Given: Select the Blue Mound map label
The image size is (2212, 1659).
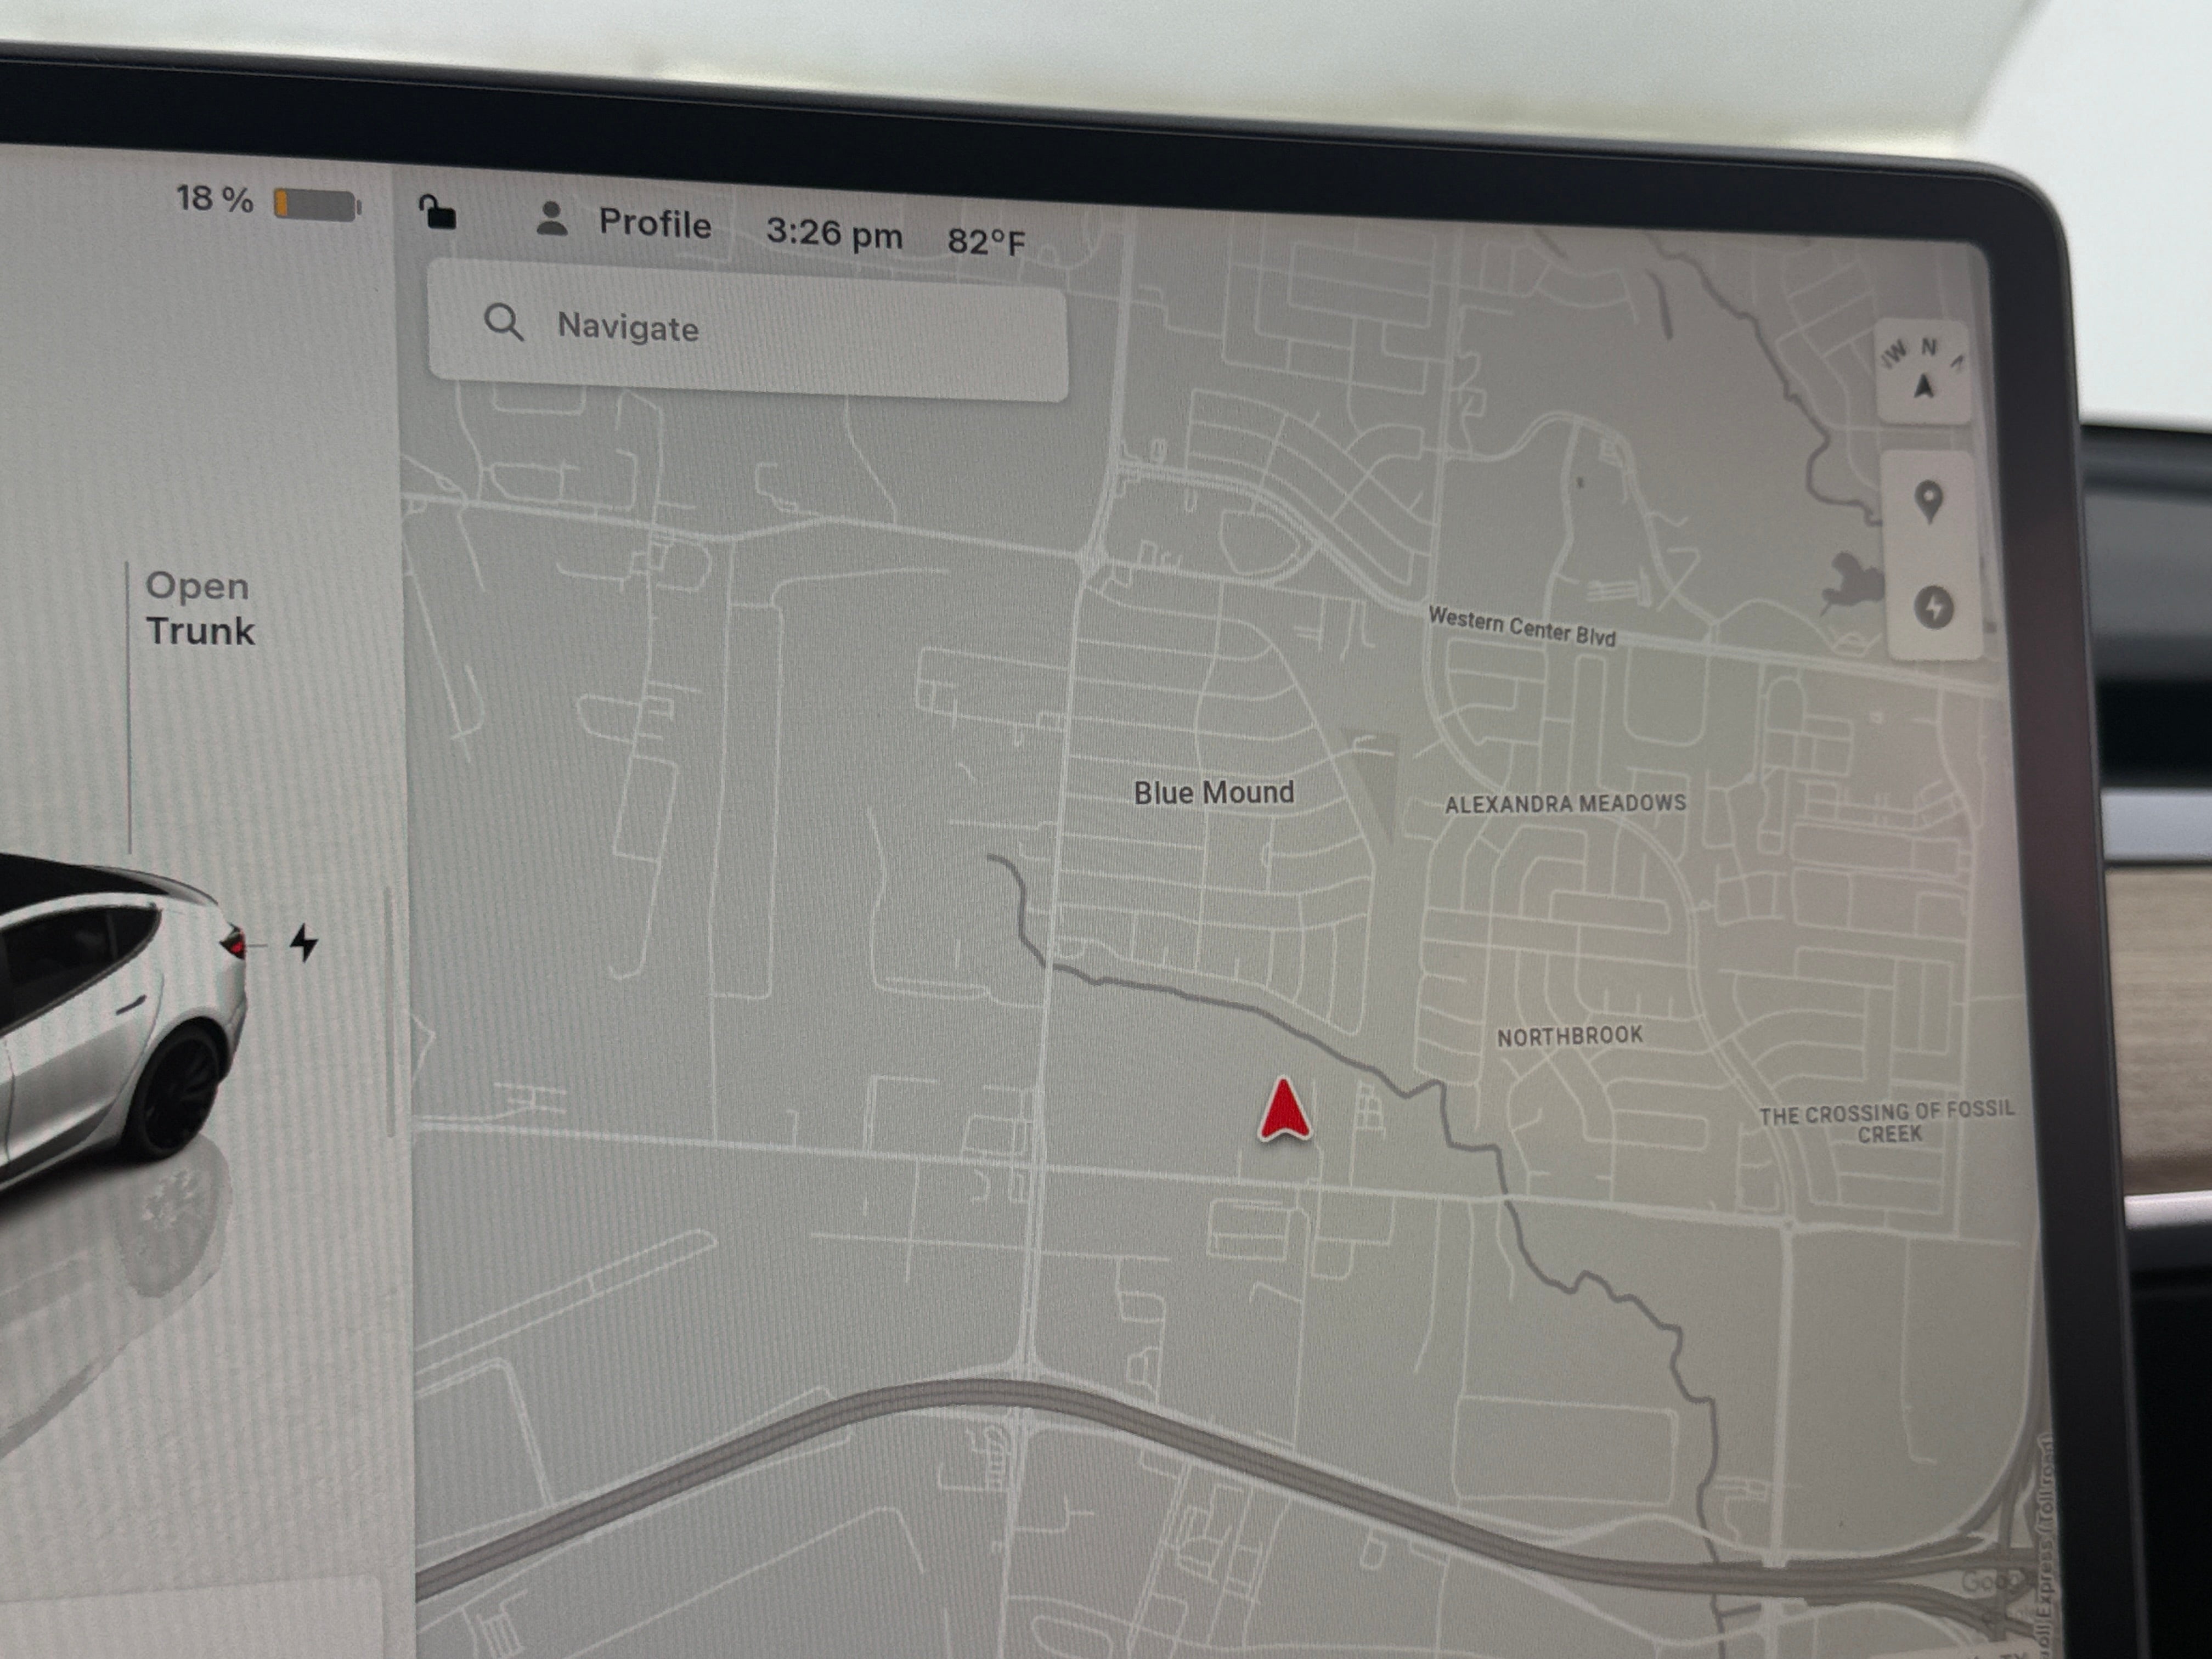Looking at the screenshot, I should click(x=1213, y=793).
